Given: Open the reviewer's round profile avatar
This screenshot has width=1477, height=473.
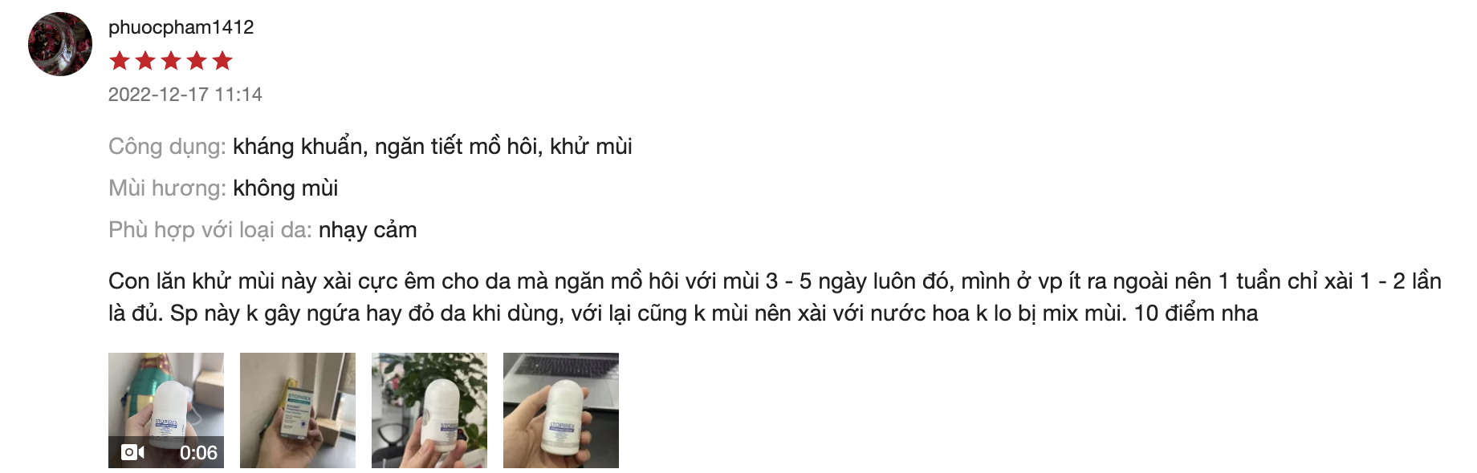Looking at the screenshot, I should (60, 44).
